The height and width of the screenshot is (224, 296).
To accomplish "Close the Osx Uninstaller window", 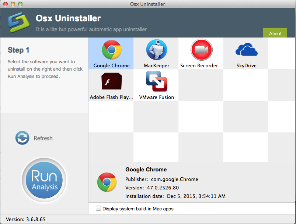I will (6, 4).
